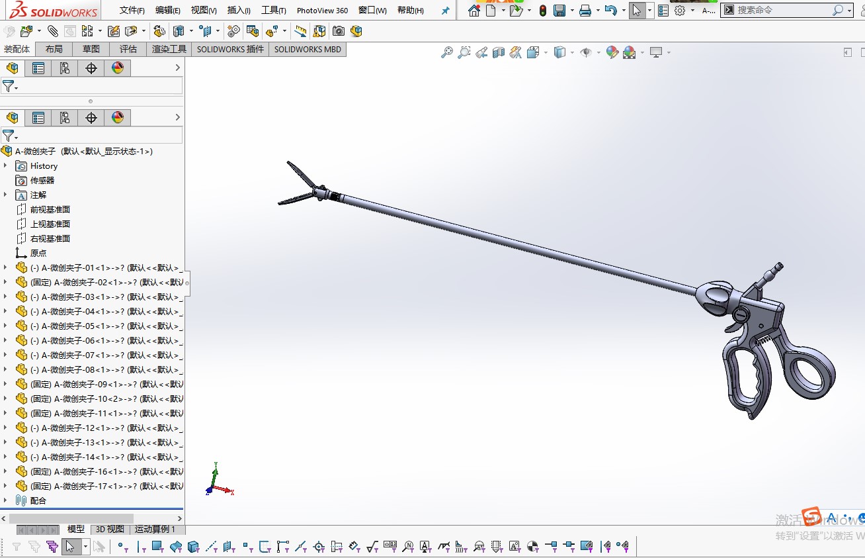The height and width of the screenshot is (558, 865).
Task: Click the Undo arrow icon
Action: coord(610,11)
